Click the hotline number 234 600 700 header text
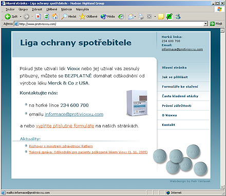Screen dimensions: 226x196 pos(171,41)
